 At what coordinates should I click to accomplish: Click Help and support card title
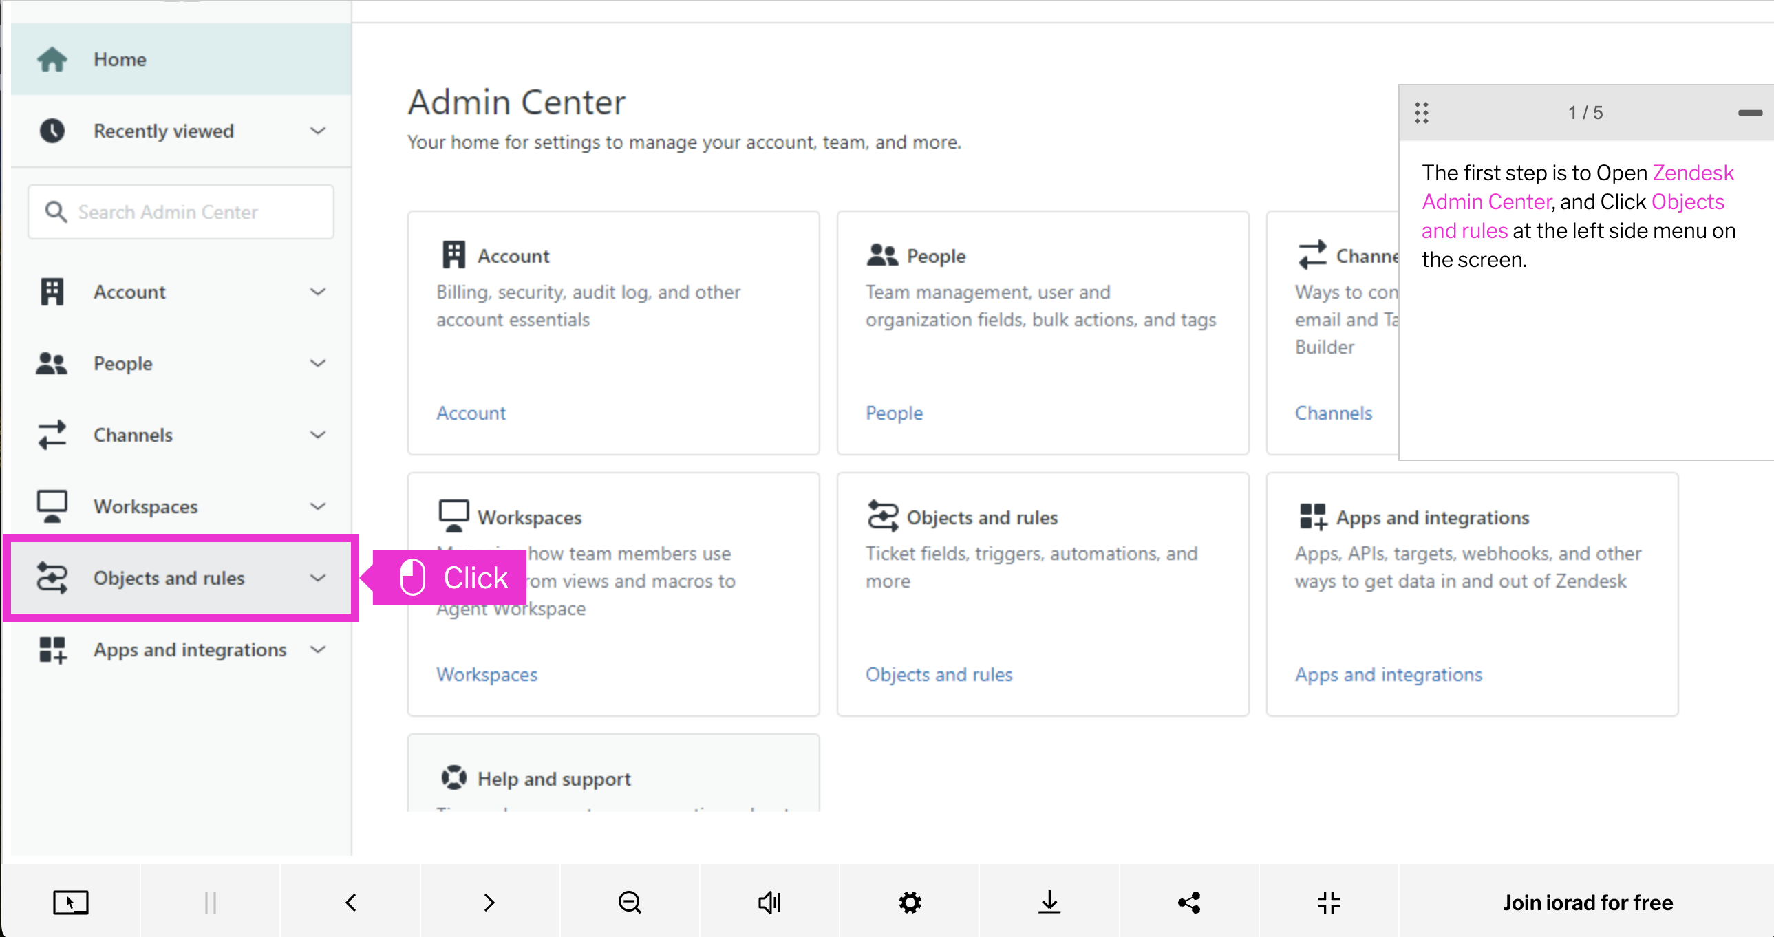click(x=554, y=779)
